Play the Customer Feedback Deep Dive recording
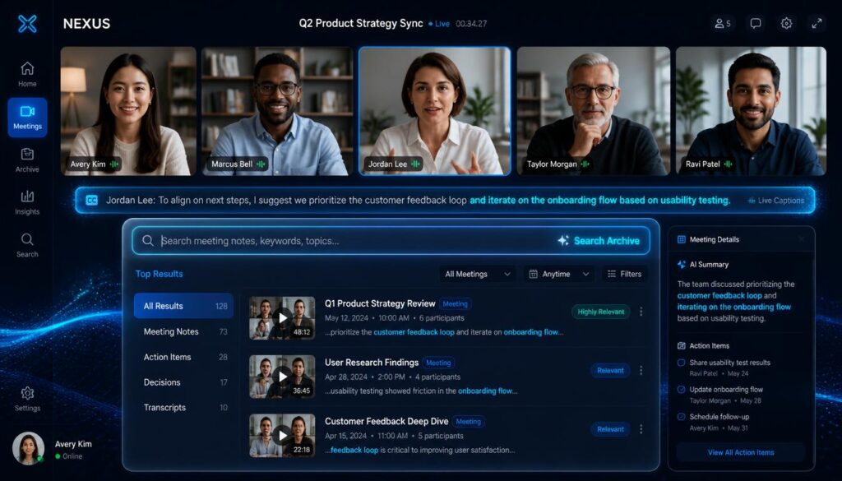The height and width of the screenshot is (481, 842). pyautogui.click(x=282, y=435)
